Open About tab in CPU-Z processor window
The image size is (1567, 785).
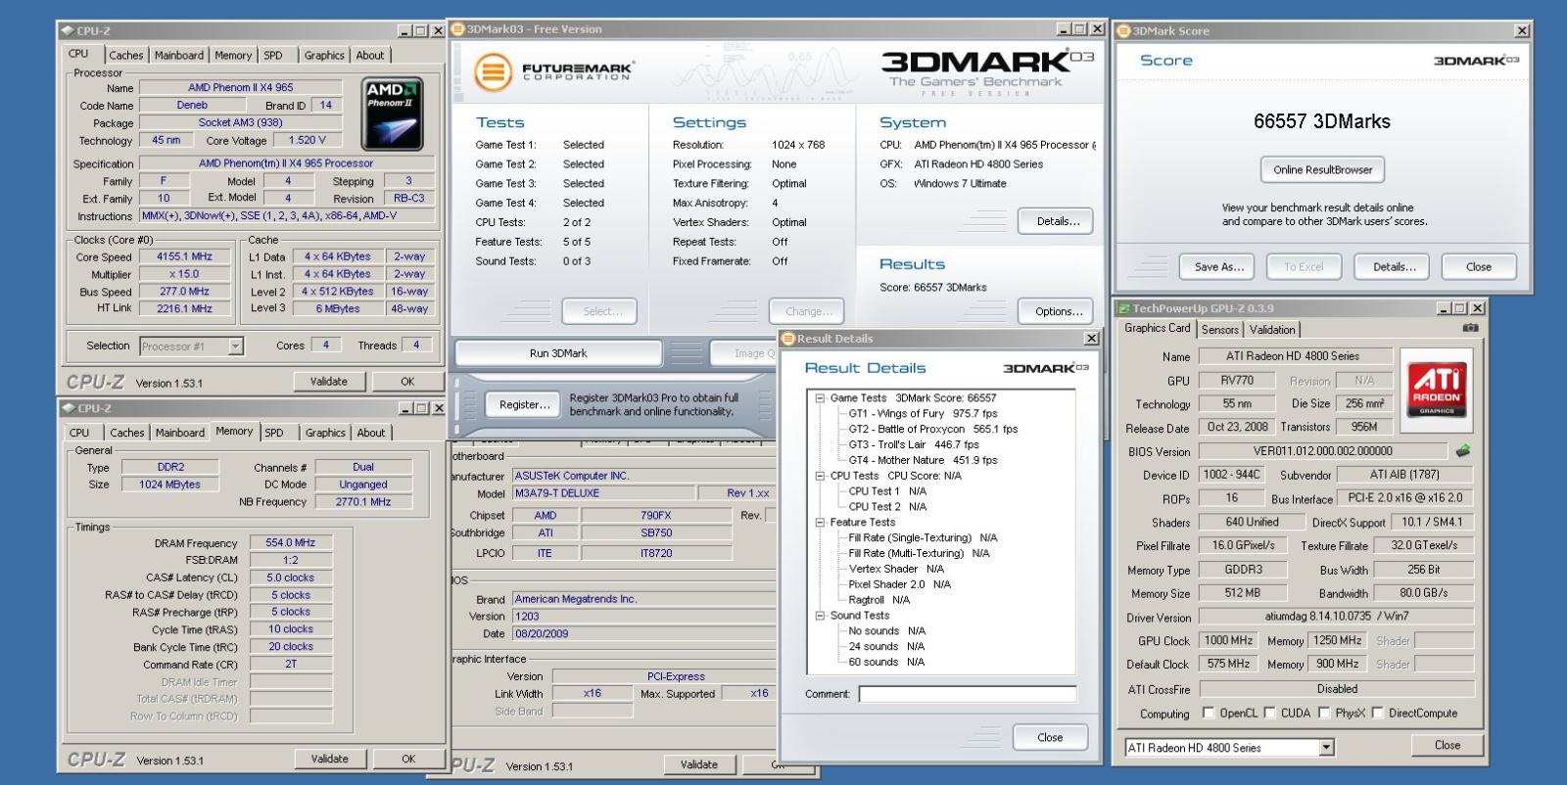pyautogui.click(x=370, y=56)
